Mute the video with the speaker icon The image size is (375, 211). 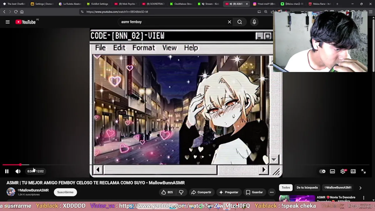tap(18, 171)
